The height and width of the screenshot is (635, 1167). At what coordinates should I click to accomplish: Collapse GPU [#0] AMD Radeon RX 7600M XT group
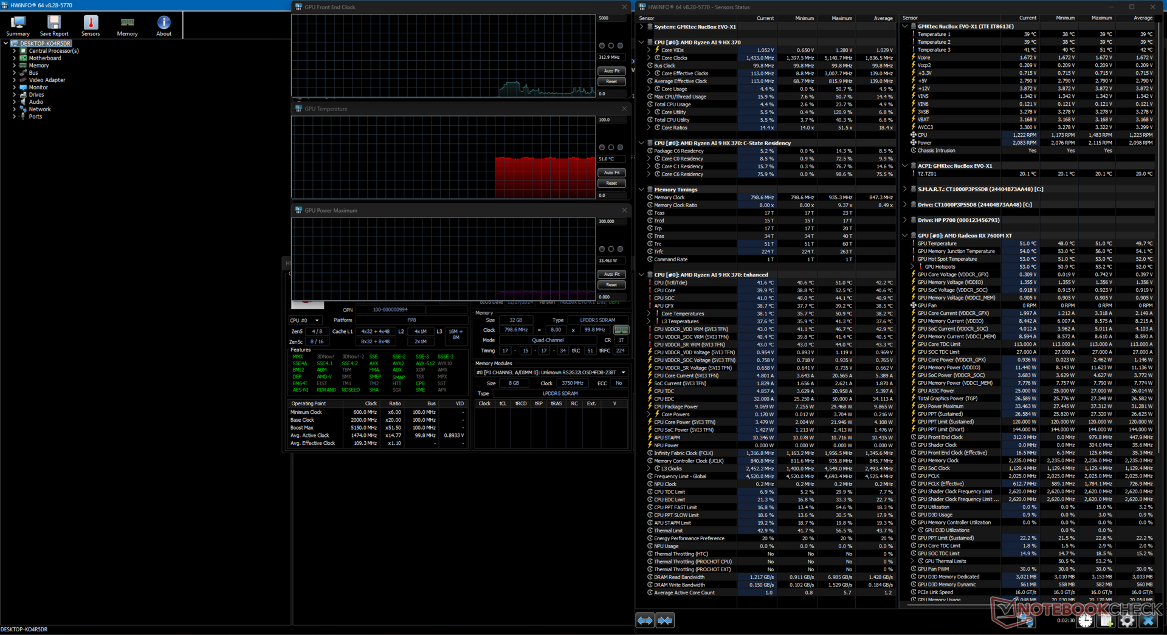click(905, 236)
